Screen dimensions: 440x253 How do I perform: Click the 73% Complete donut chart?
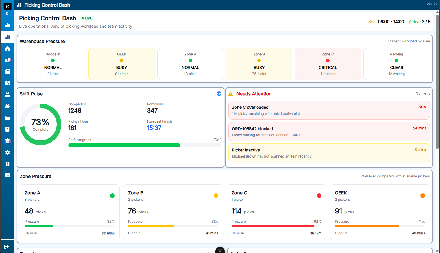pos(40,124)
